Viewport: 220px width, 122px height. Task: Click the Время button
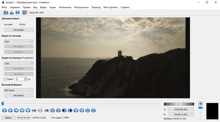(9, 117)
